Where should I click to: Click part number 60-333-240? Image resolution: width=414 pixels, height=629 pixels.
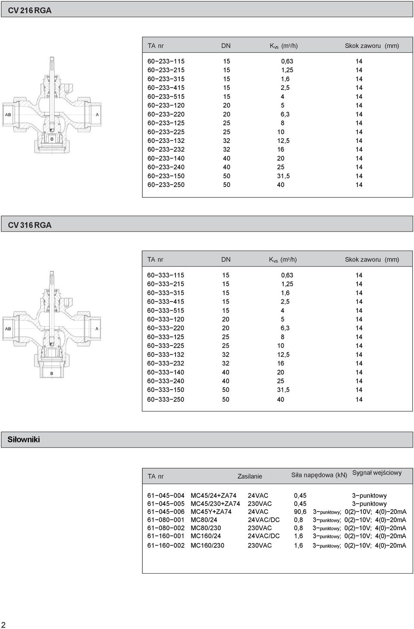click(x=166, y=381)
